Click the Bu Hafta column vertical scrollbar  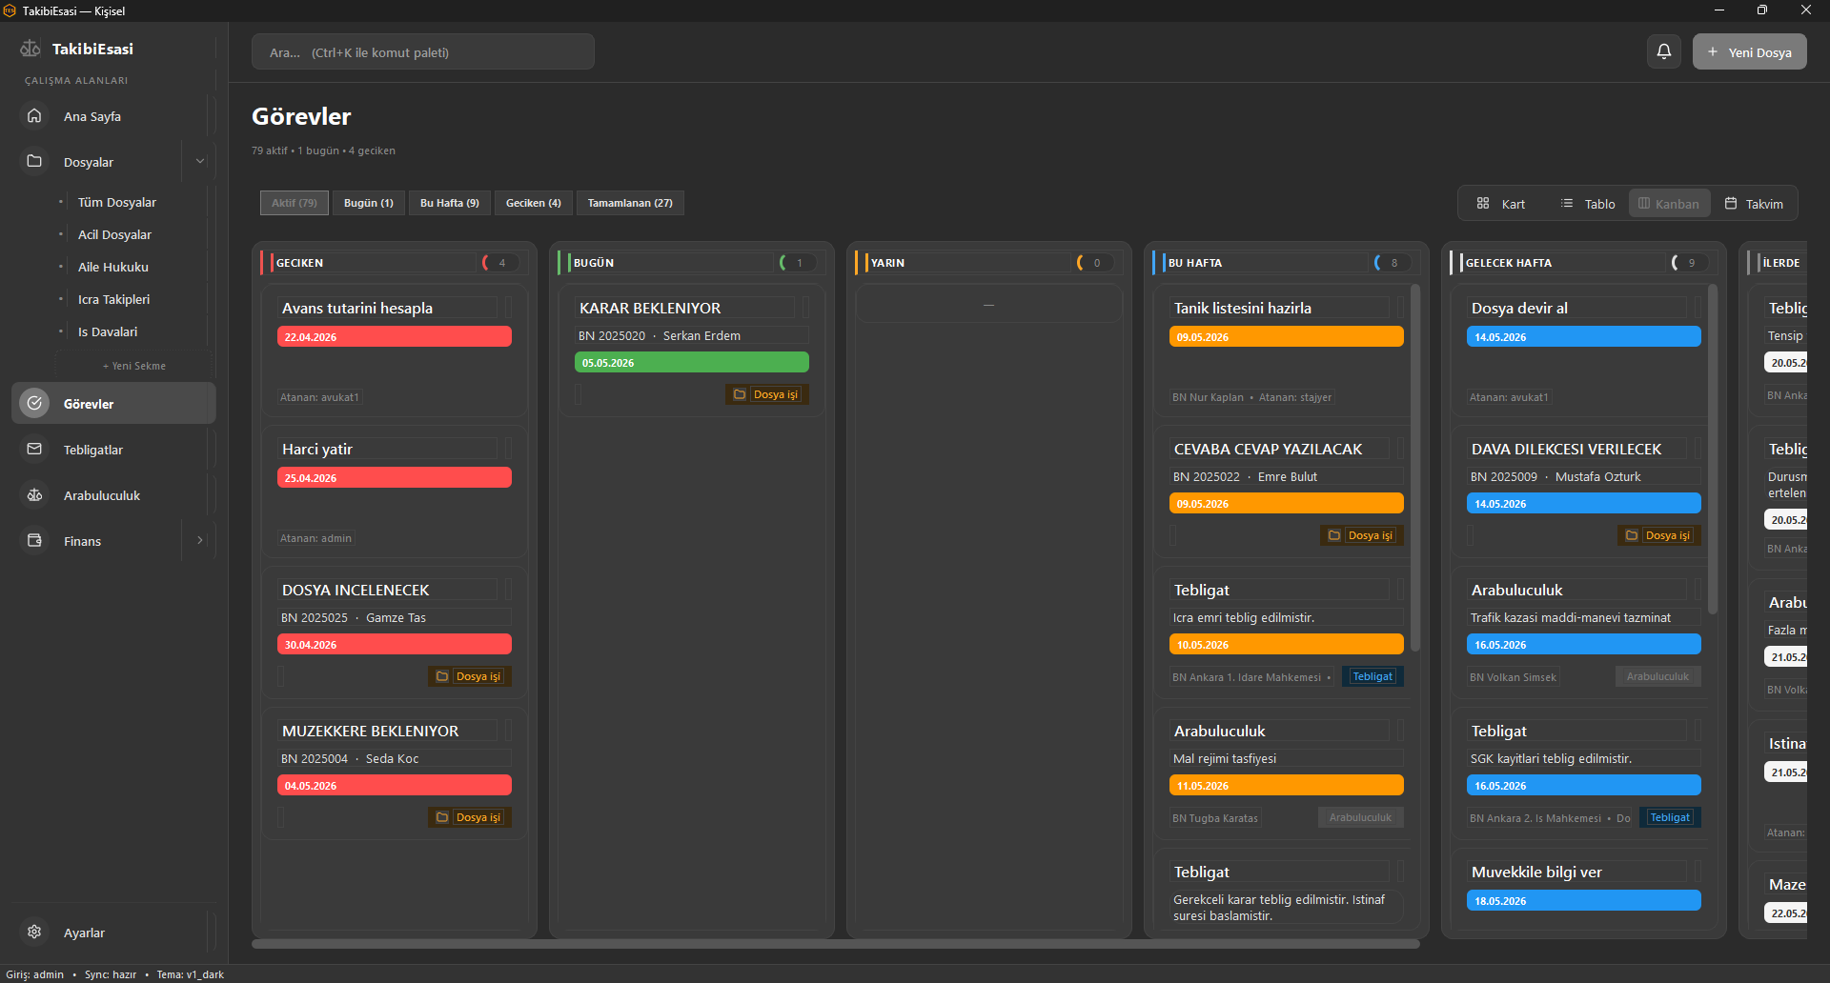pyautogui.click(x=1415, y=467)
